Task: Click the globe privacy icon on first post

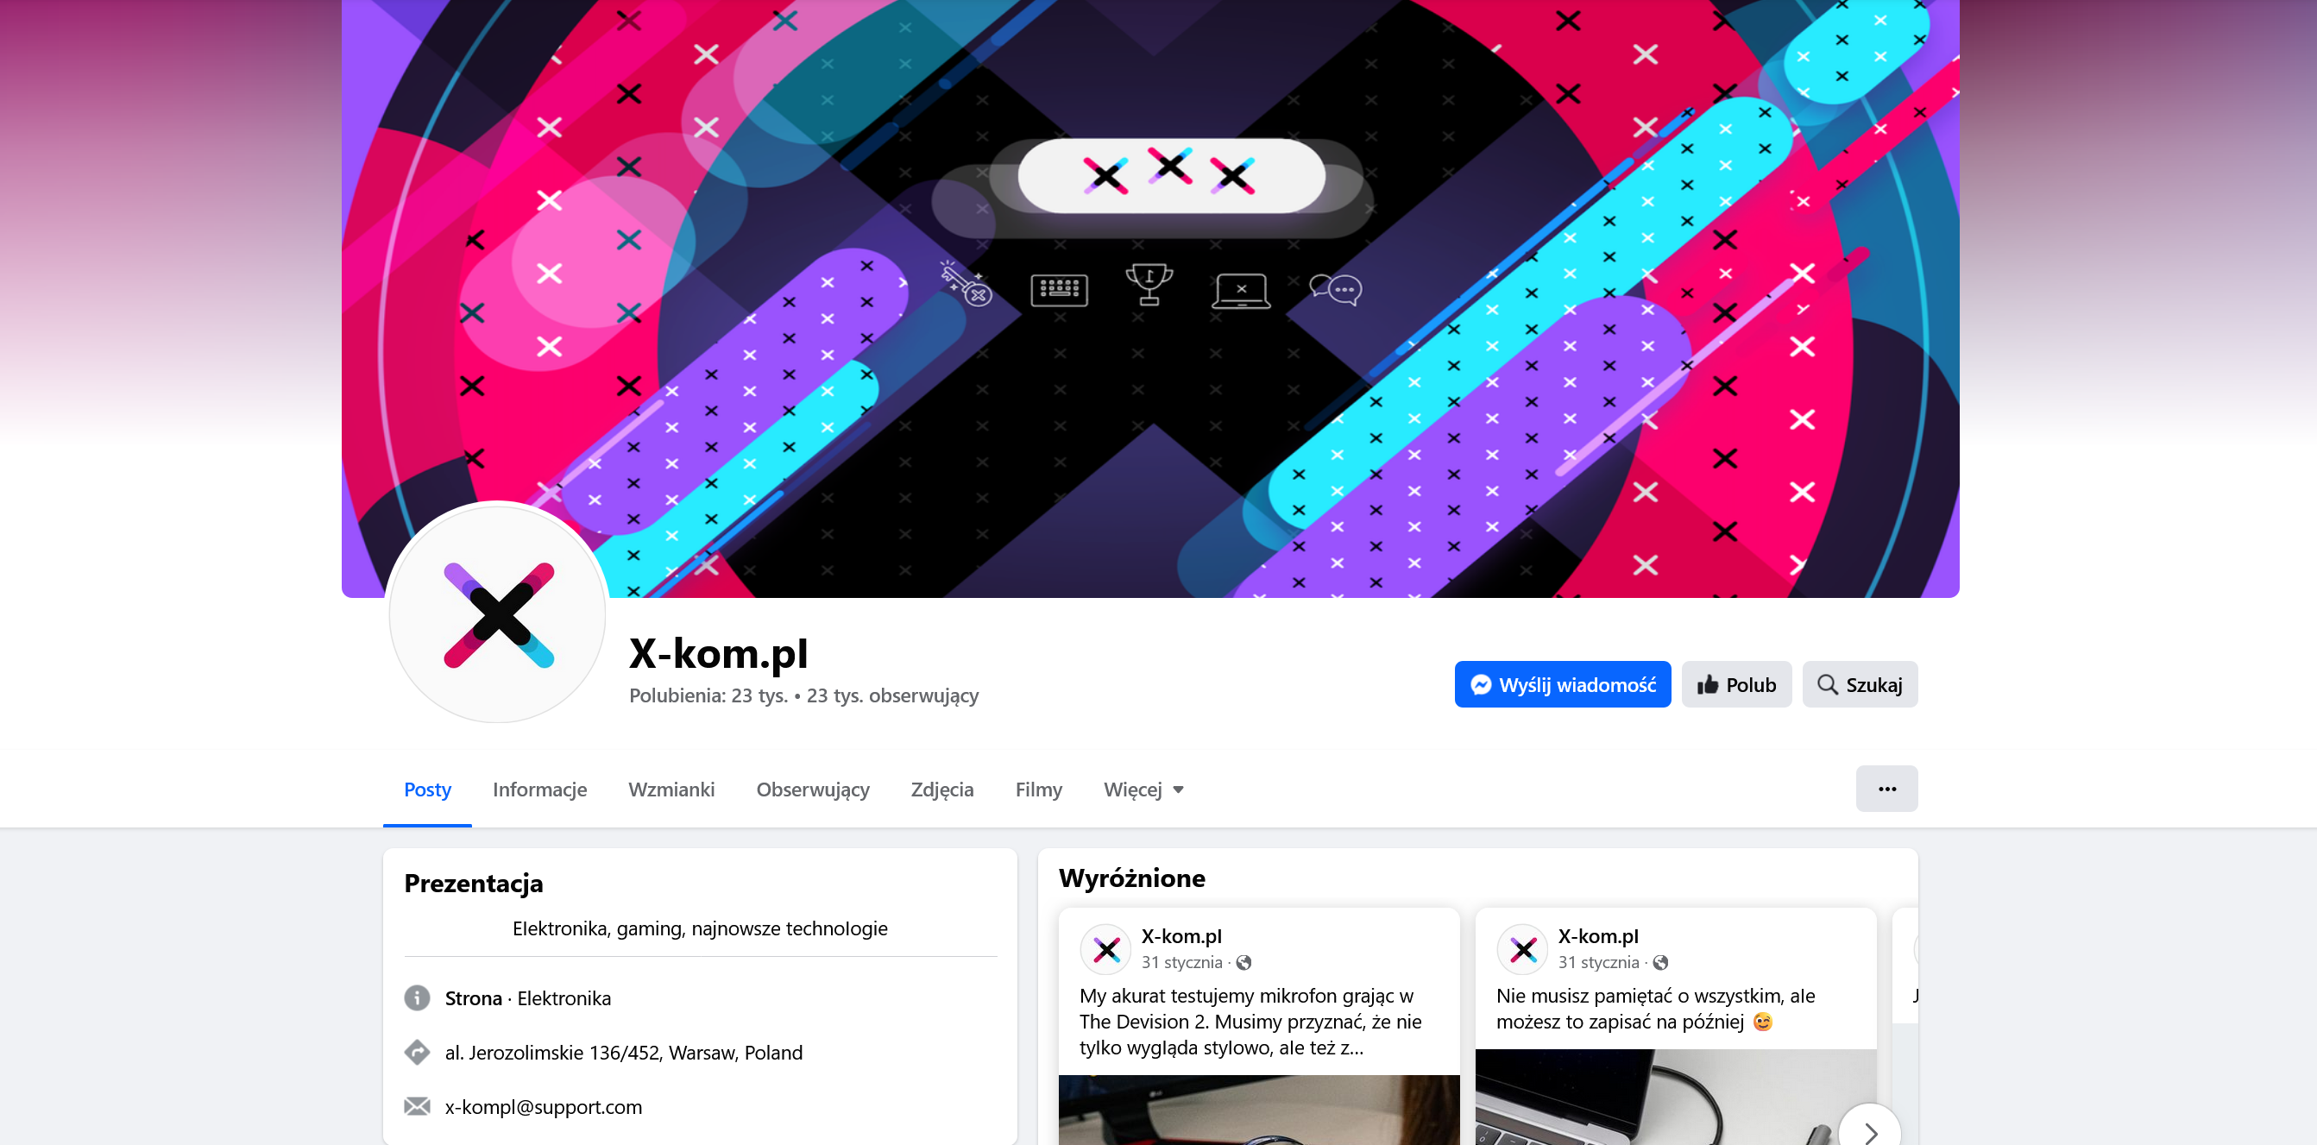Action: 1243,962
